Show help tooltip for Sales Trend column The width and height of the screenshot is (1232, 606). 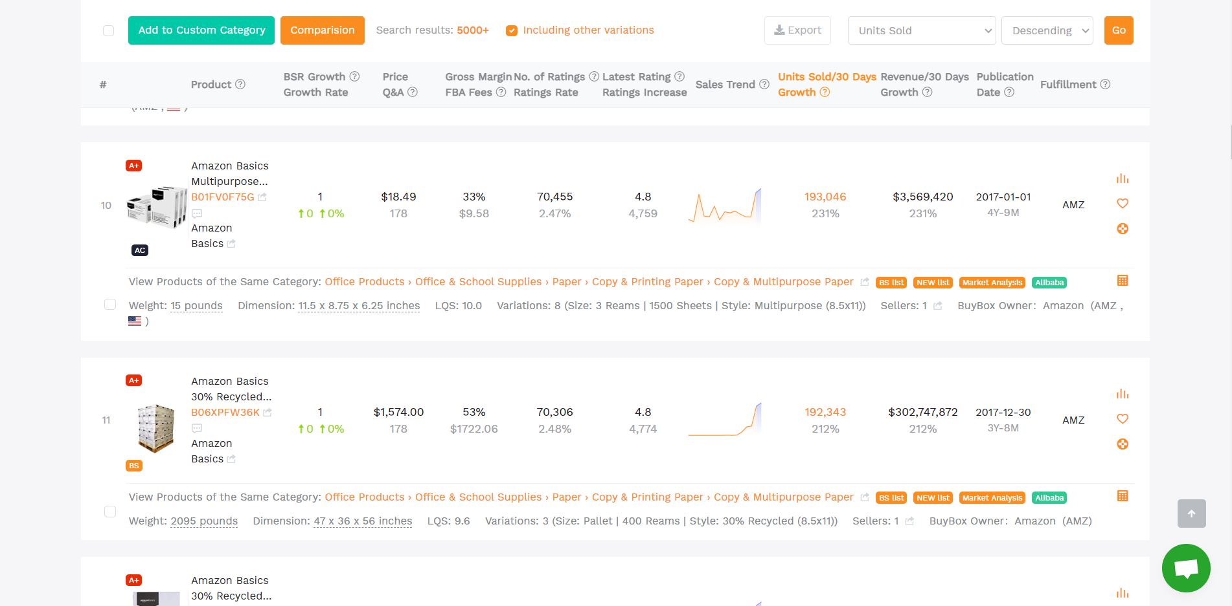[x=764, y=84]
